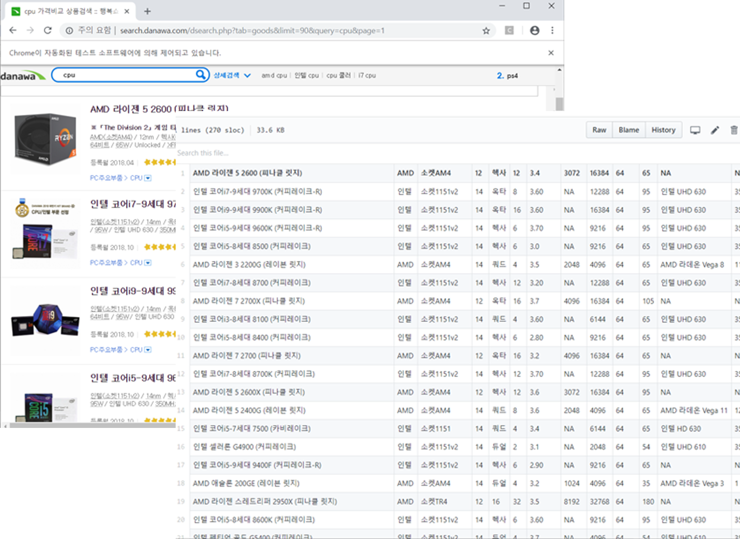
Task: Open the Chrome profile avatar
Action: point(535,31)
